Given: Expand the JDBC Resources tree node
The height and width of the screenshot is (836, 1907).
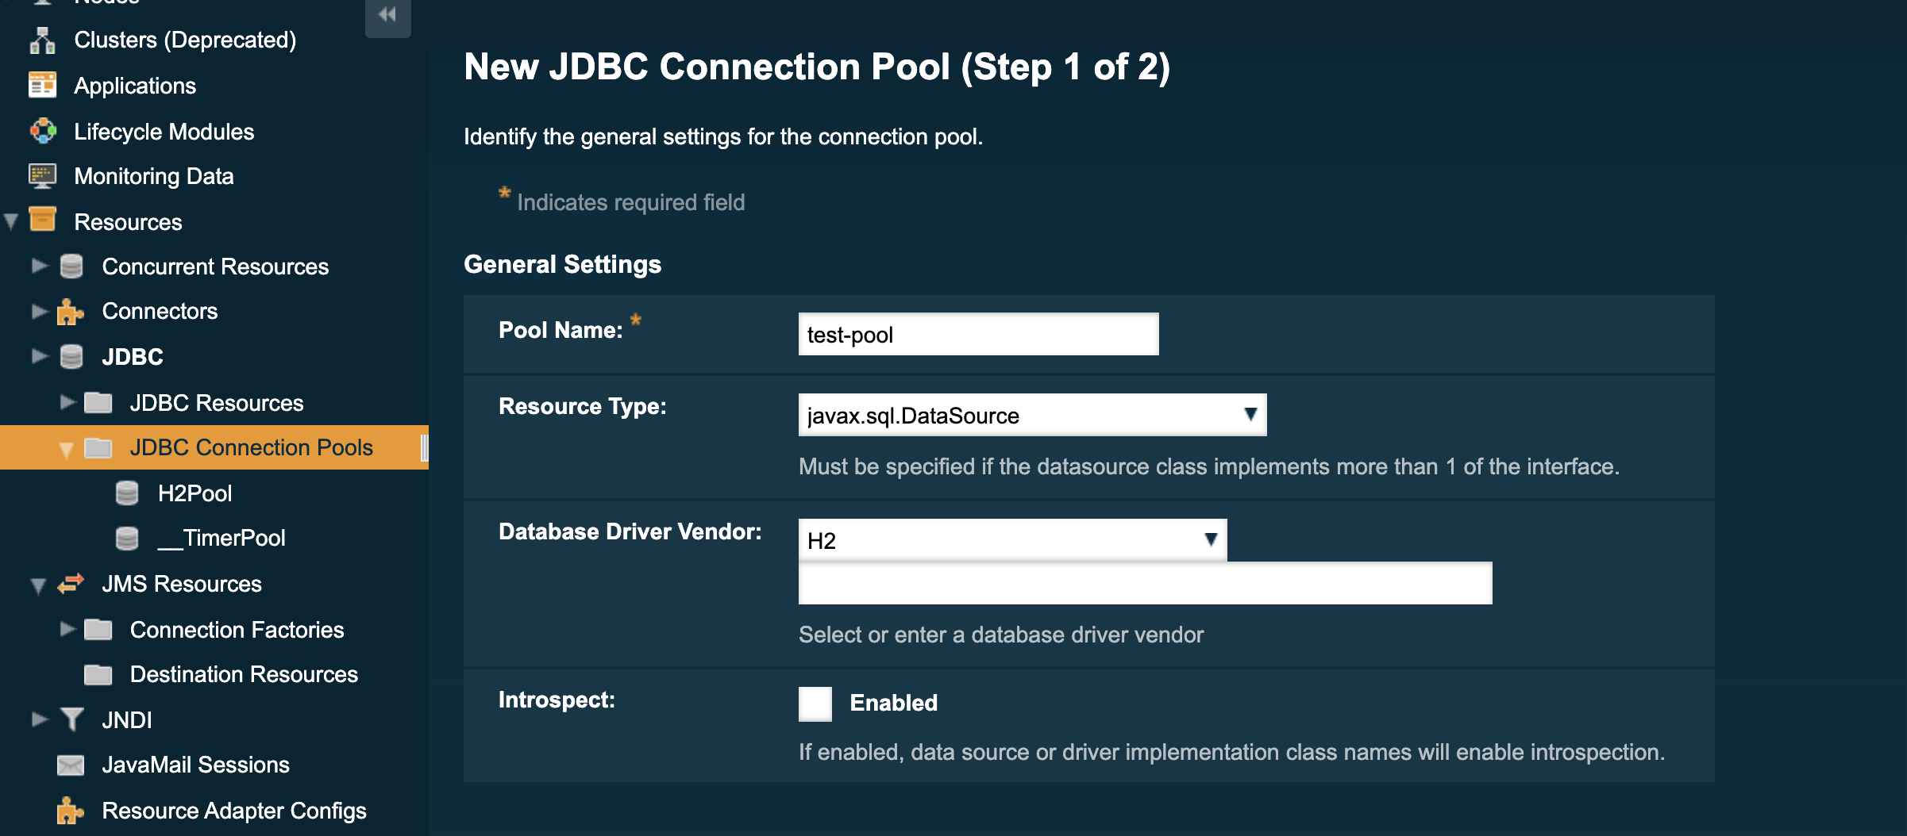Looking at the screenshot, I should (68, 402).
